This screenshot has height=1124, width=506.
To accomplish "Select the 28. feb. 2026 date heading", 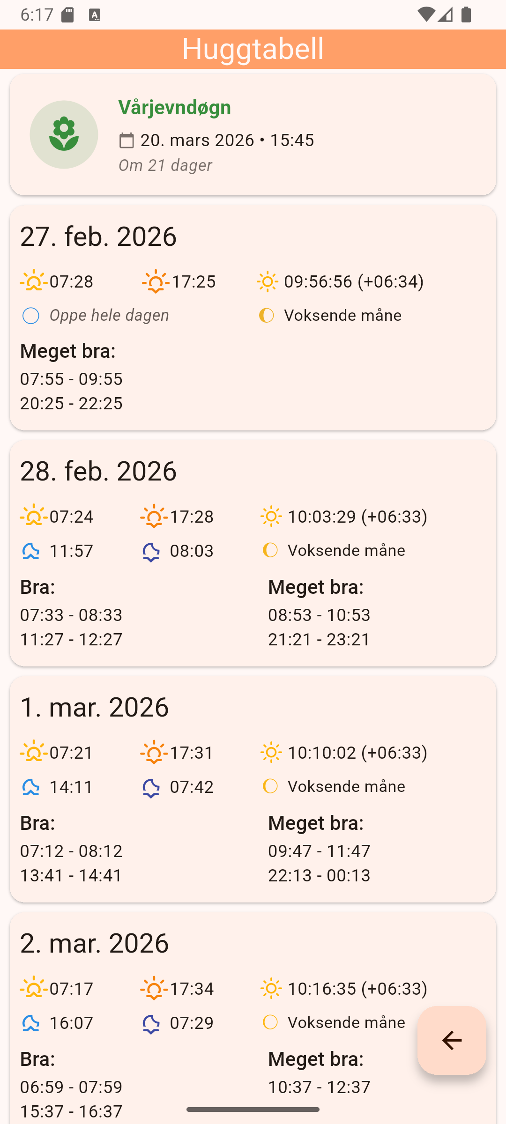I will click(x=98, y=471).
